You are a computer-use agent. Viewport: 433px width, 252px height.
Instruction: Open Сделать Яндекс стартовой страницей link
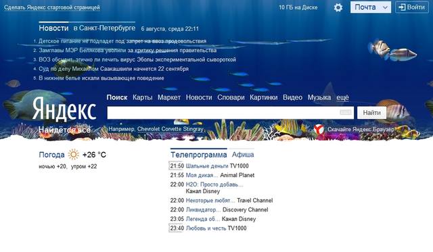[x=52, y=7]
